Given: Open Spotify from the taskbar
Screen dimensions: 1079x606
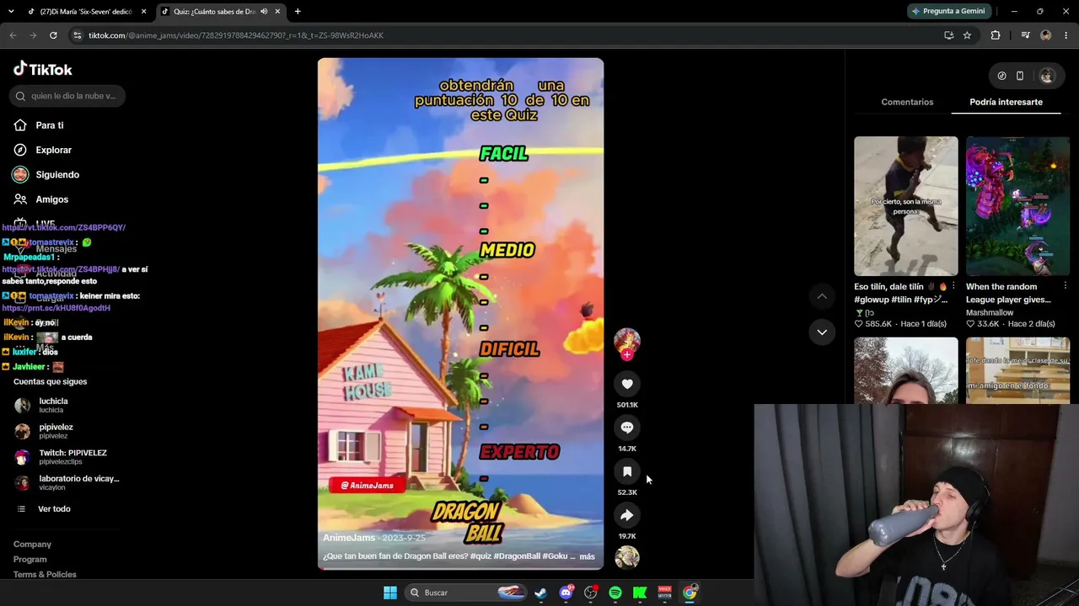Looking at the screenshot, I should point(615,593).
